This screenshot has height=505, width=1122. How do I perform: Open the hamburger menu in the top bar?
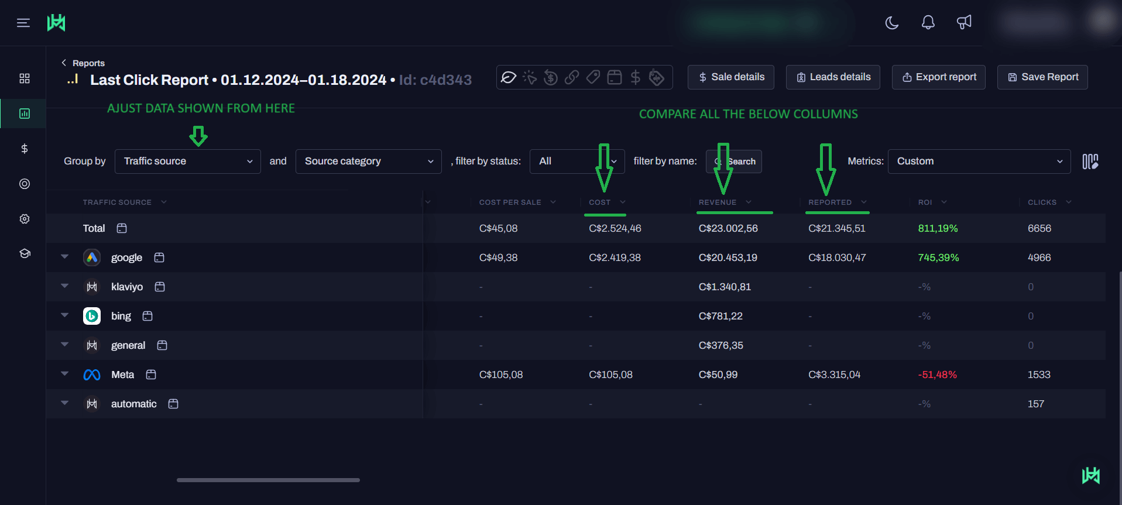23,23
